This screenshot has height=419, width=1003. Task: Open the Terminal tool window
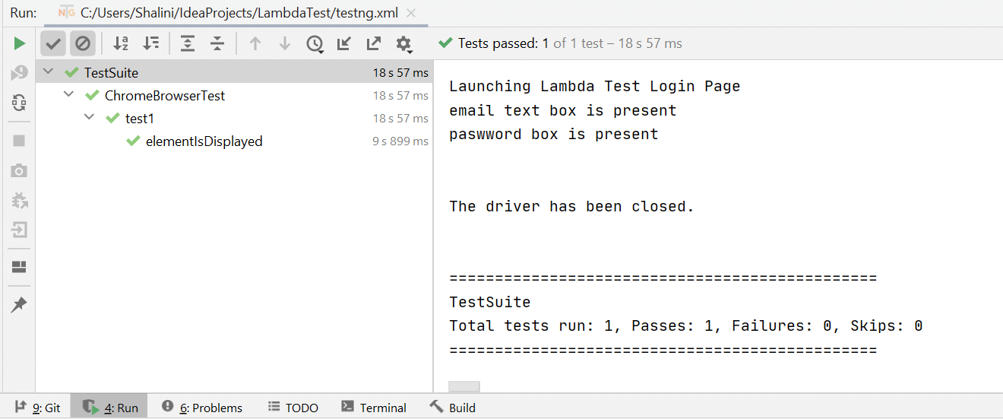tap(374, 408)
